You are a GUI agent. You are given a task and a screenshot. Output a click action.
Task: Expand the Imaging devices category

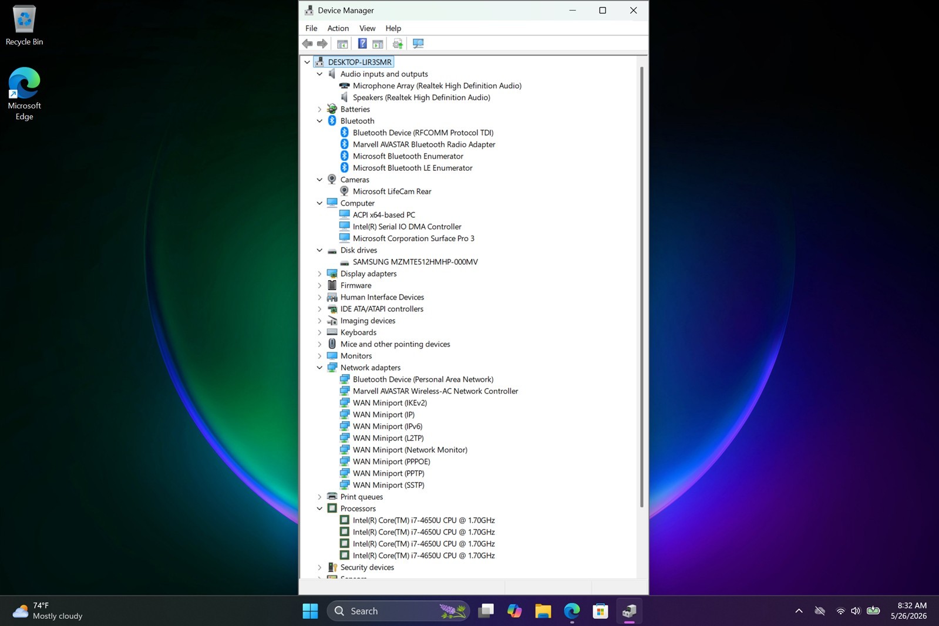tap(319, 321)
